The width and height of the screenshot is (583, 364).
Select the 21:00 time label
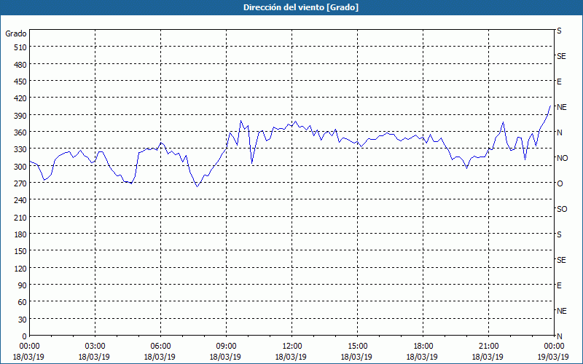pyautogui.click(x=488, y=347)
